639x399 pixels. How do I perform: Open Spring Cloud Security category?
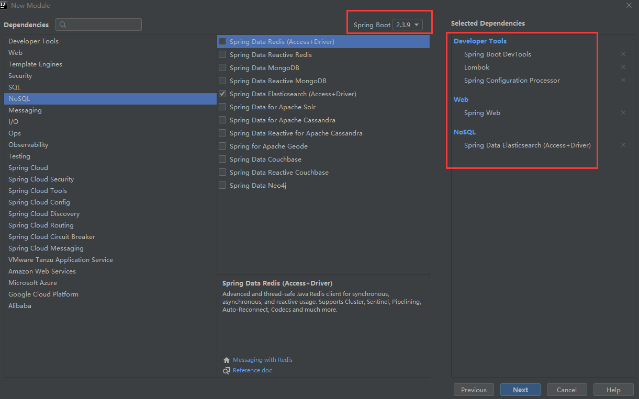point(110,179)
